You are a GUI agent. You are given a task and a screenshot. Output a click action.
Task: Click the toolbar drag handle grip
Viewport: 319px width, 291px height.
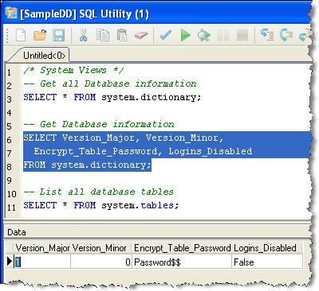(x=7, y=35)
